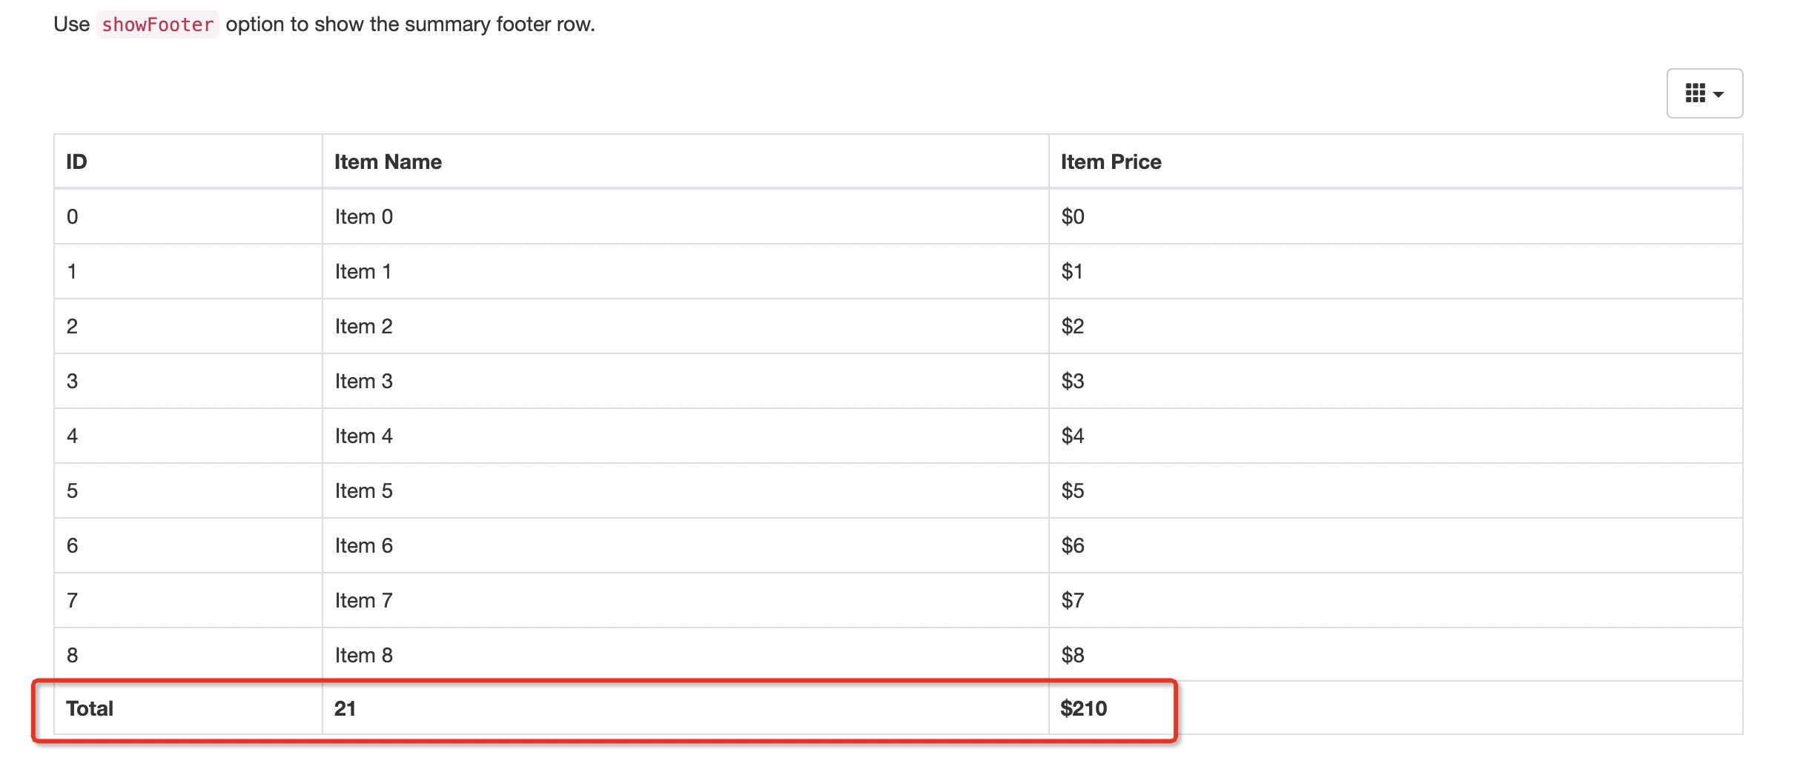Click the $5 price cell
This screenshot has height=772, width=1803.
tap(1396, 490)
